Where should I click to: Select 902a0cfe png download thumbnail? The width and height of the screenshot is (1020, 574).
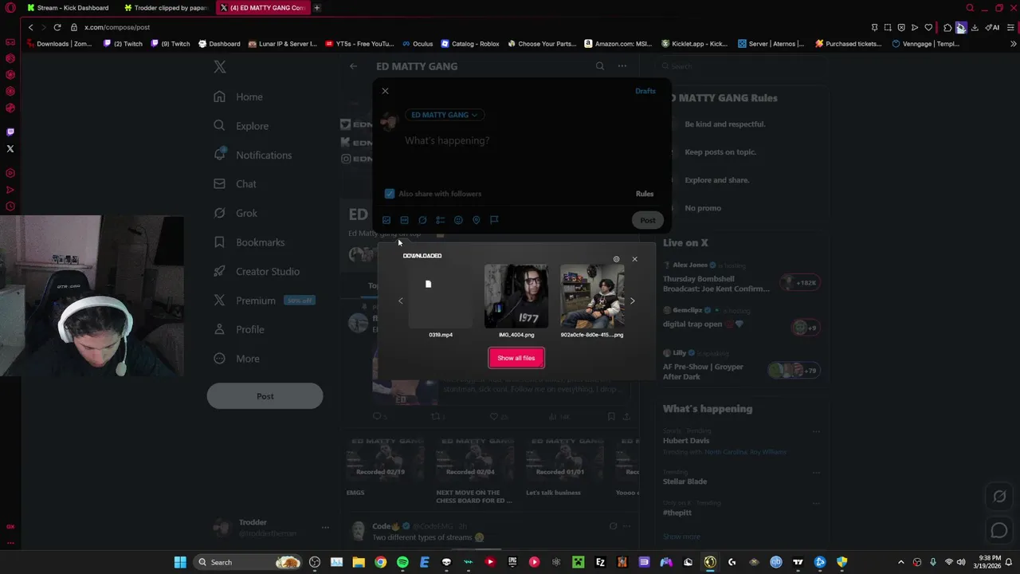[x=592, y=297]
